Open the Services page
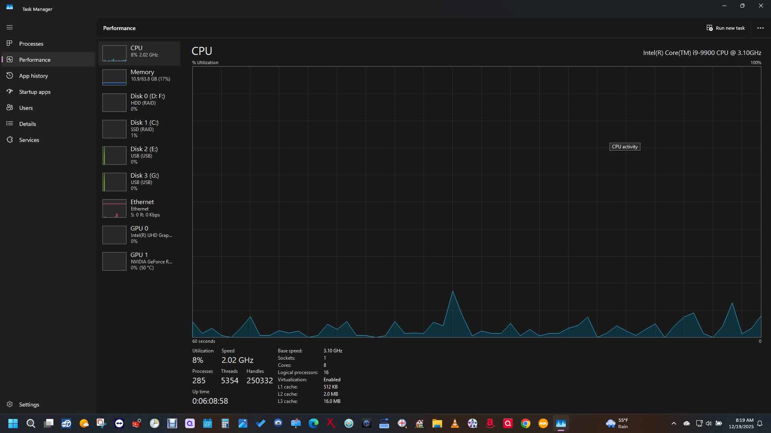This screenshot has width=771, height=433. [x=29, y=140]
